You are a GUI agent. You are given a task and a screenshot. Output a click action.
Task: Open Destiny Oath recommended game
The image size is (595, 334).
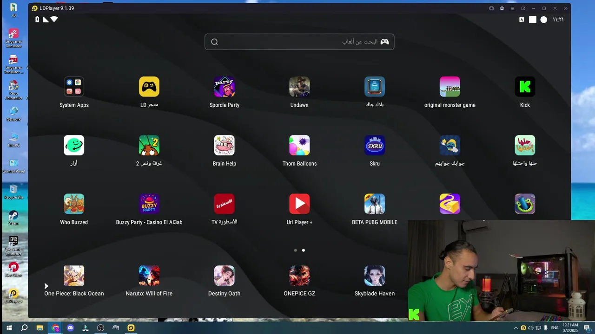click(x=225, y=276)
